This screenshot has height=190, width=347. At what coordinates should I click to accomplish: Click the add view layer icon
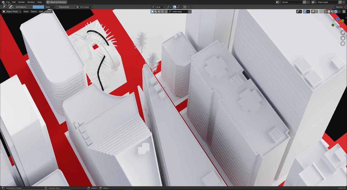(x=340, y=2)
